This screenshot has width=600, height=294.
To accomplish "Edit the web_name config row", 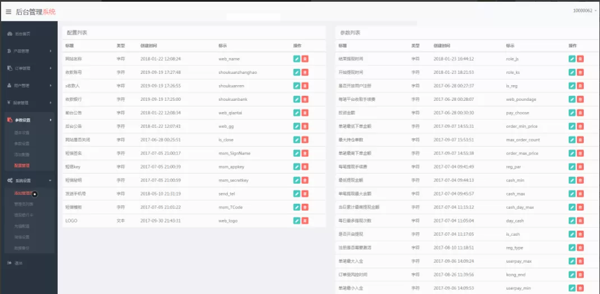I will 297,59.
